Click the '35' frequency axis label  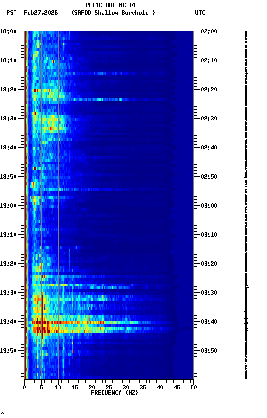[143, 388]
